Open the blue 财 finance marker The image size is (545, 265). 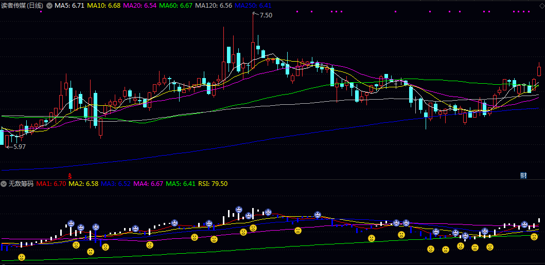pos(523,176)
